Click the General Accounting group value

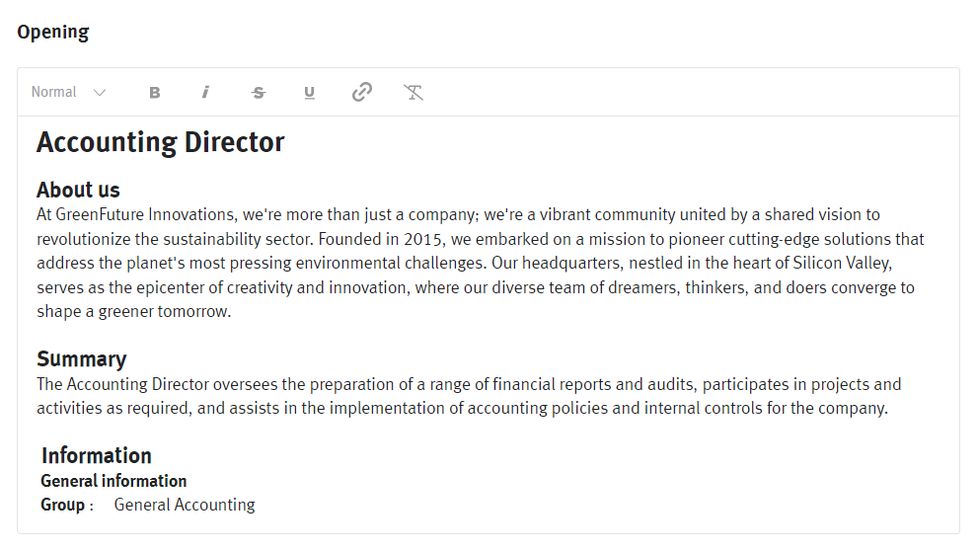(x=185, y=505)
